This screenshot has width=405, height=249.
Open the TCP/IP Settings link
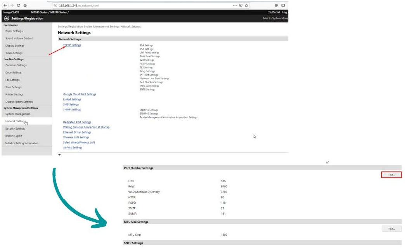[72, 45]
